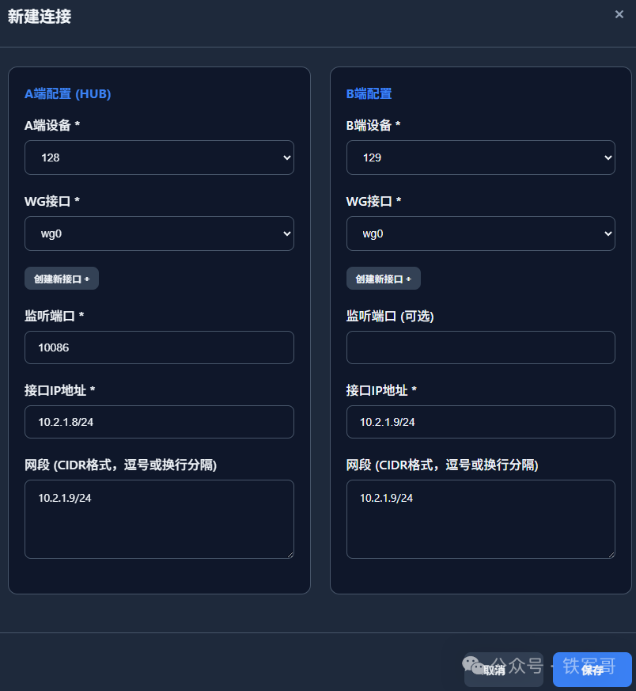Image resolution: width=636 pixels, height=691 pixels.
Task: Expand the B端 WG接口 dropdown showing wg0
Action: (480, 233)
